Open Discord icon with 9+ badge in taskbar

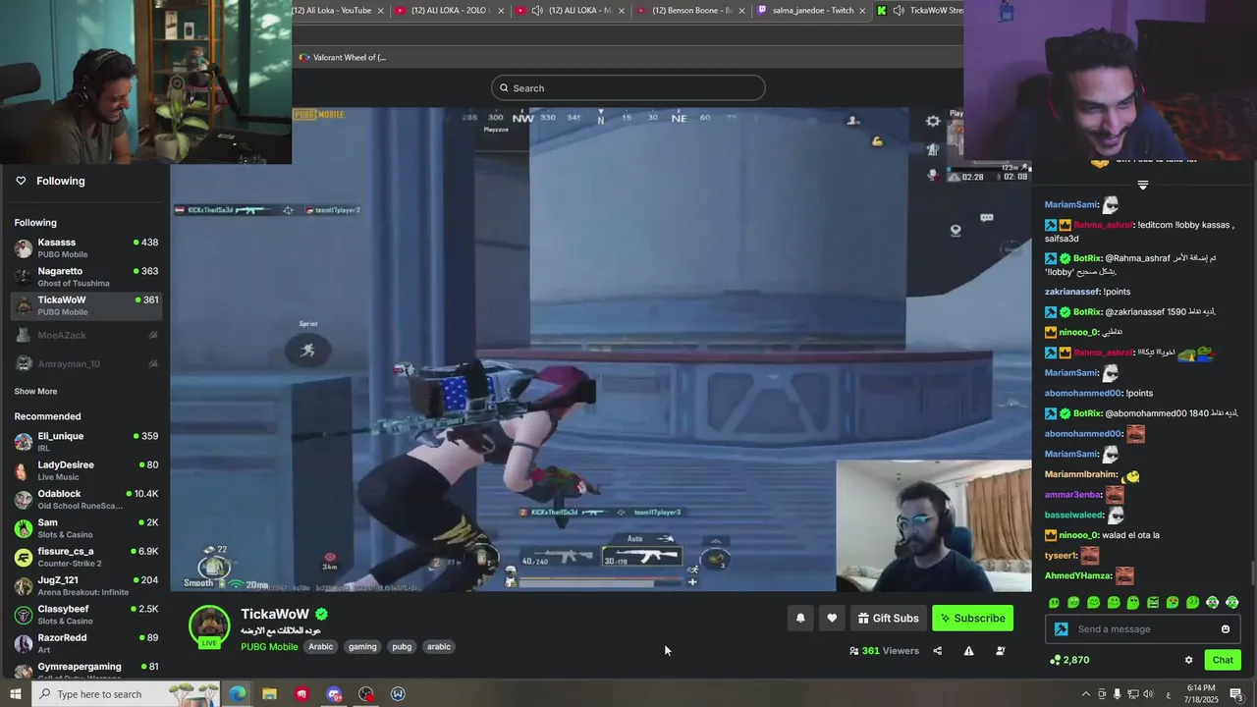(x=334, y=694)
